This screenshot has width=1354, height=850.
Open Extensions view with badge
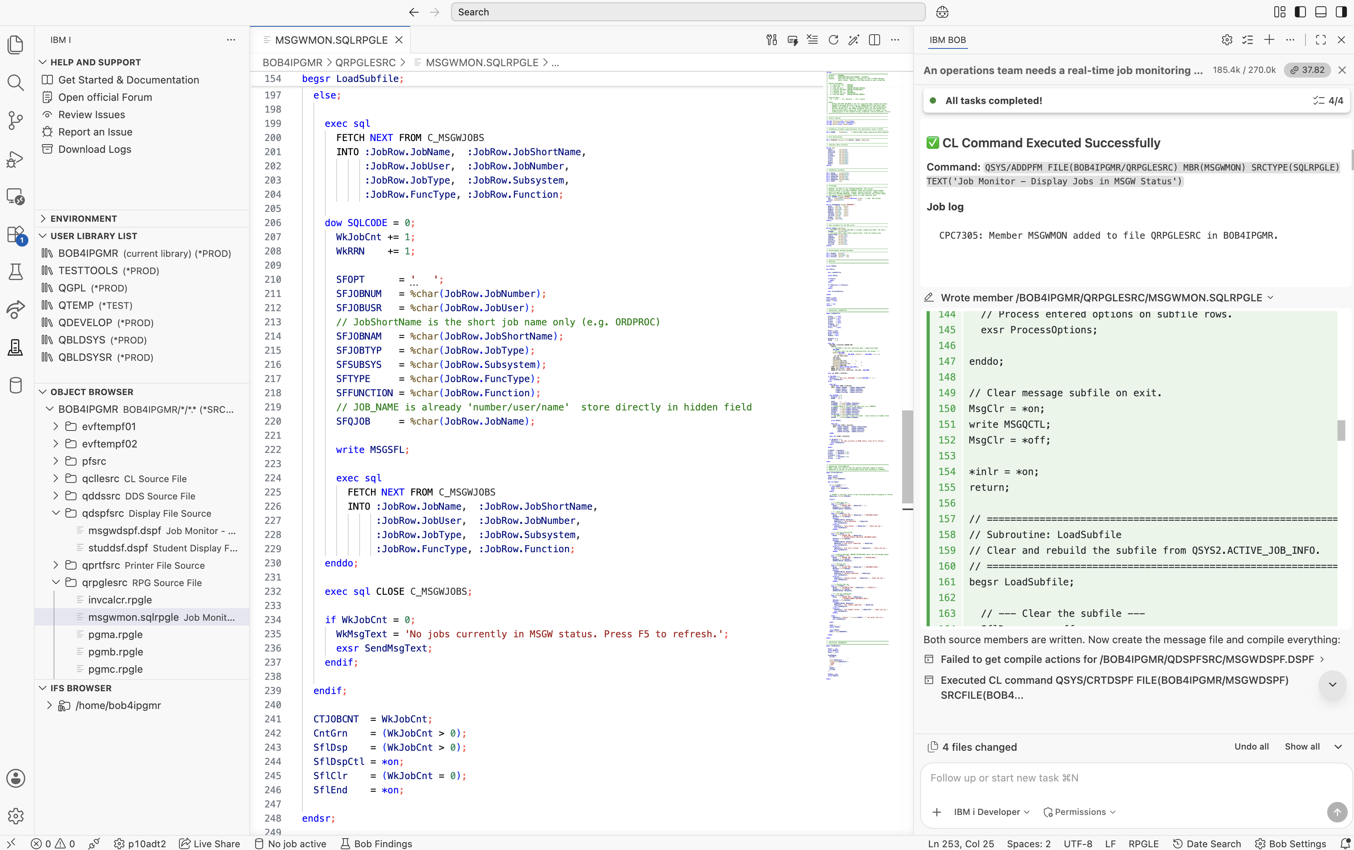tap(16, 235)
